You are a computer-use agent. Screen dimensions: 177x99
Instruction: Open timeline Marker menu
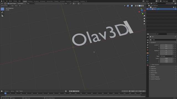coord(21,91)
